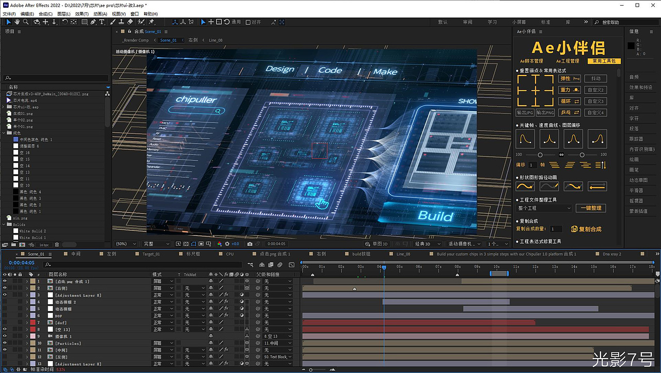Enable the 对齐 snapping checkbox
This screenshot has height=373, width=661.
click(248, 22)
